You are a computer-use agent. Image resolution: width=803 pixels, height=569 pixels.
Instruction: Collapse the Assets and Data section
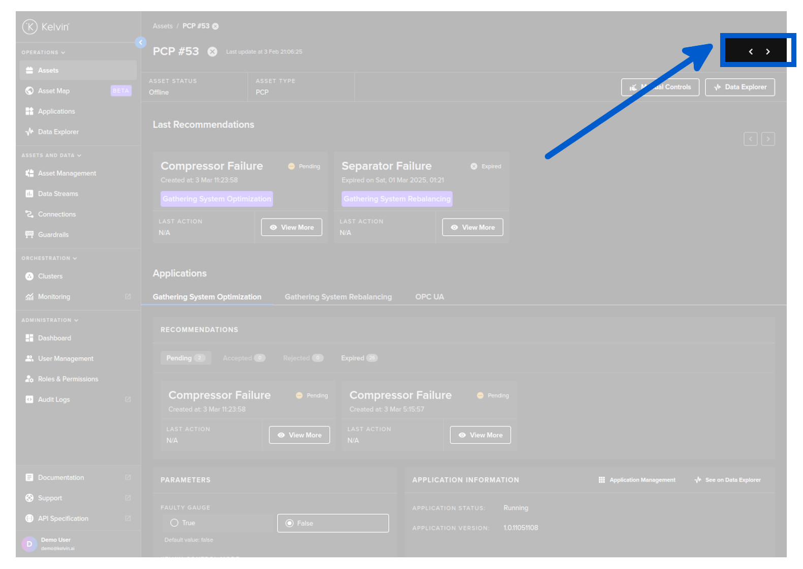coord(51,155)
